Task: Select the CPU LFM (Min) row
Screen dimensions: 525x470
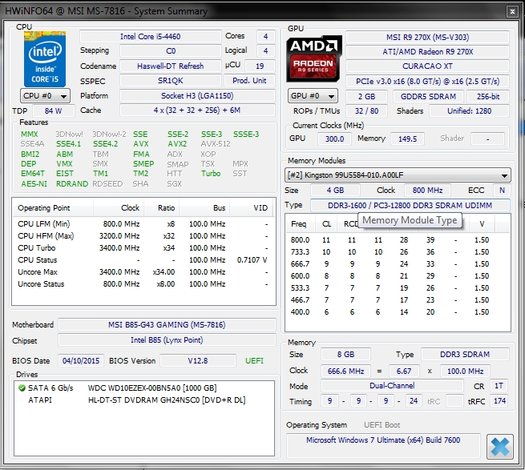Action: (x=143, y=224)
